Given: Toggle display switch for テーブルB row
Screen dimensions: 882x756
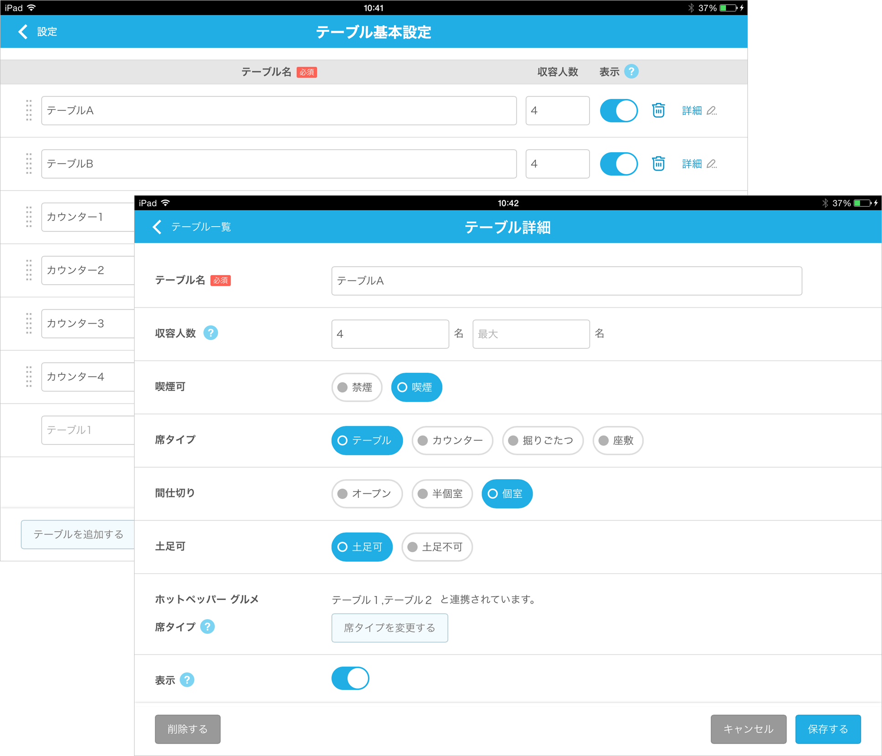Looking at the screenshot, I should pyautogui.click(x=618, y=163).
